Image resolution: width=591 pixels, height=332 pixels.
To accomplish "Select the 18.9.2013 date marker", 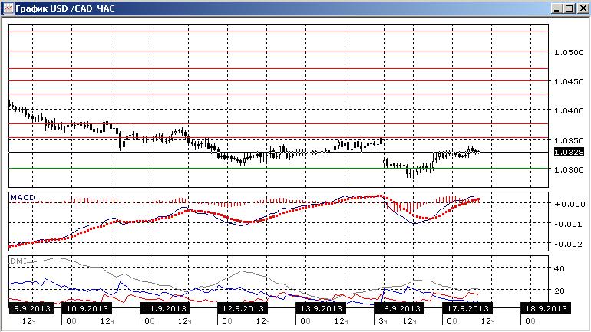I will point(546,309).
